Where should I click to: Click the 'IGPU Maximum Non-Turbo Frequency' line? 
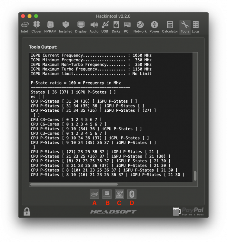click(x=91, y=65)
